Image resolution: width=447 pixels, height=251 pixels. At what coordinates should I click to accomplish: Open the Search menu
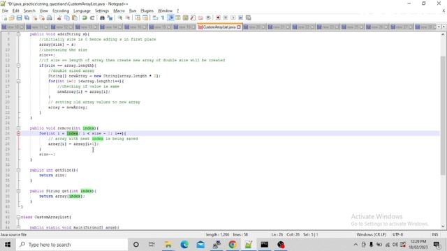29,11
